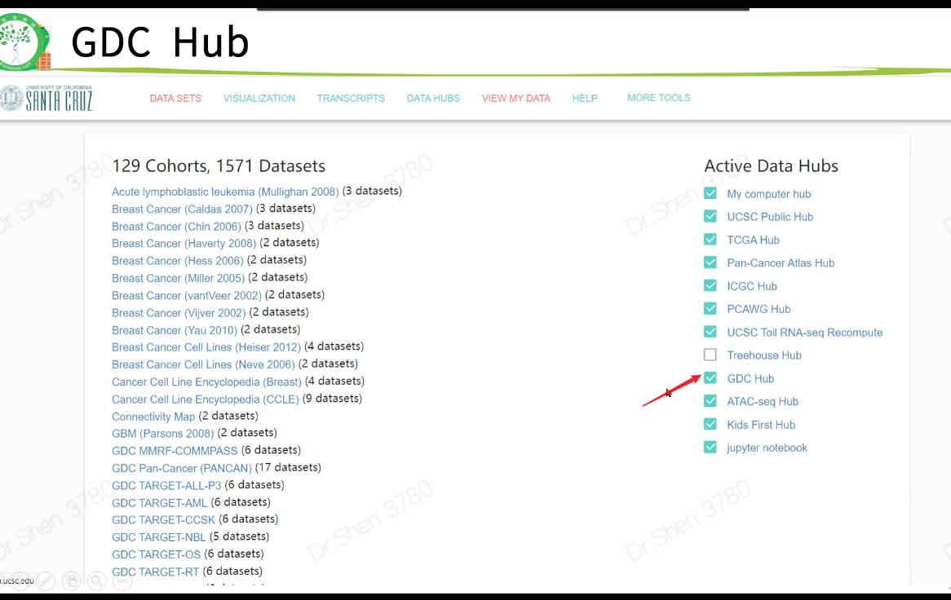Screen dimensions: 951x600
Task: Open the three-dots more options icon
Action: tap(122, 581)
